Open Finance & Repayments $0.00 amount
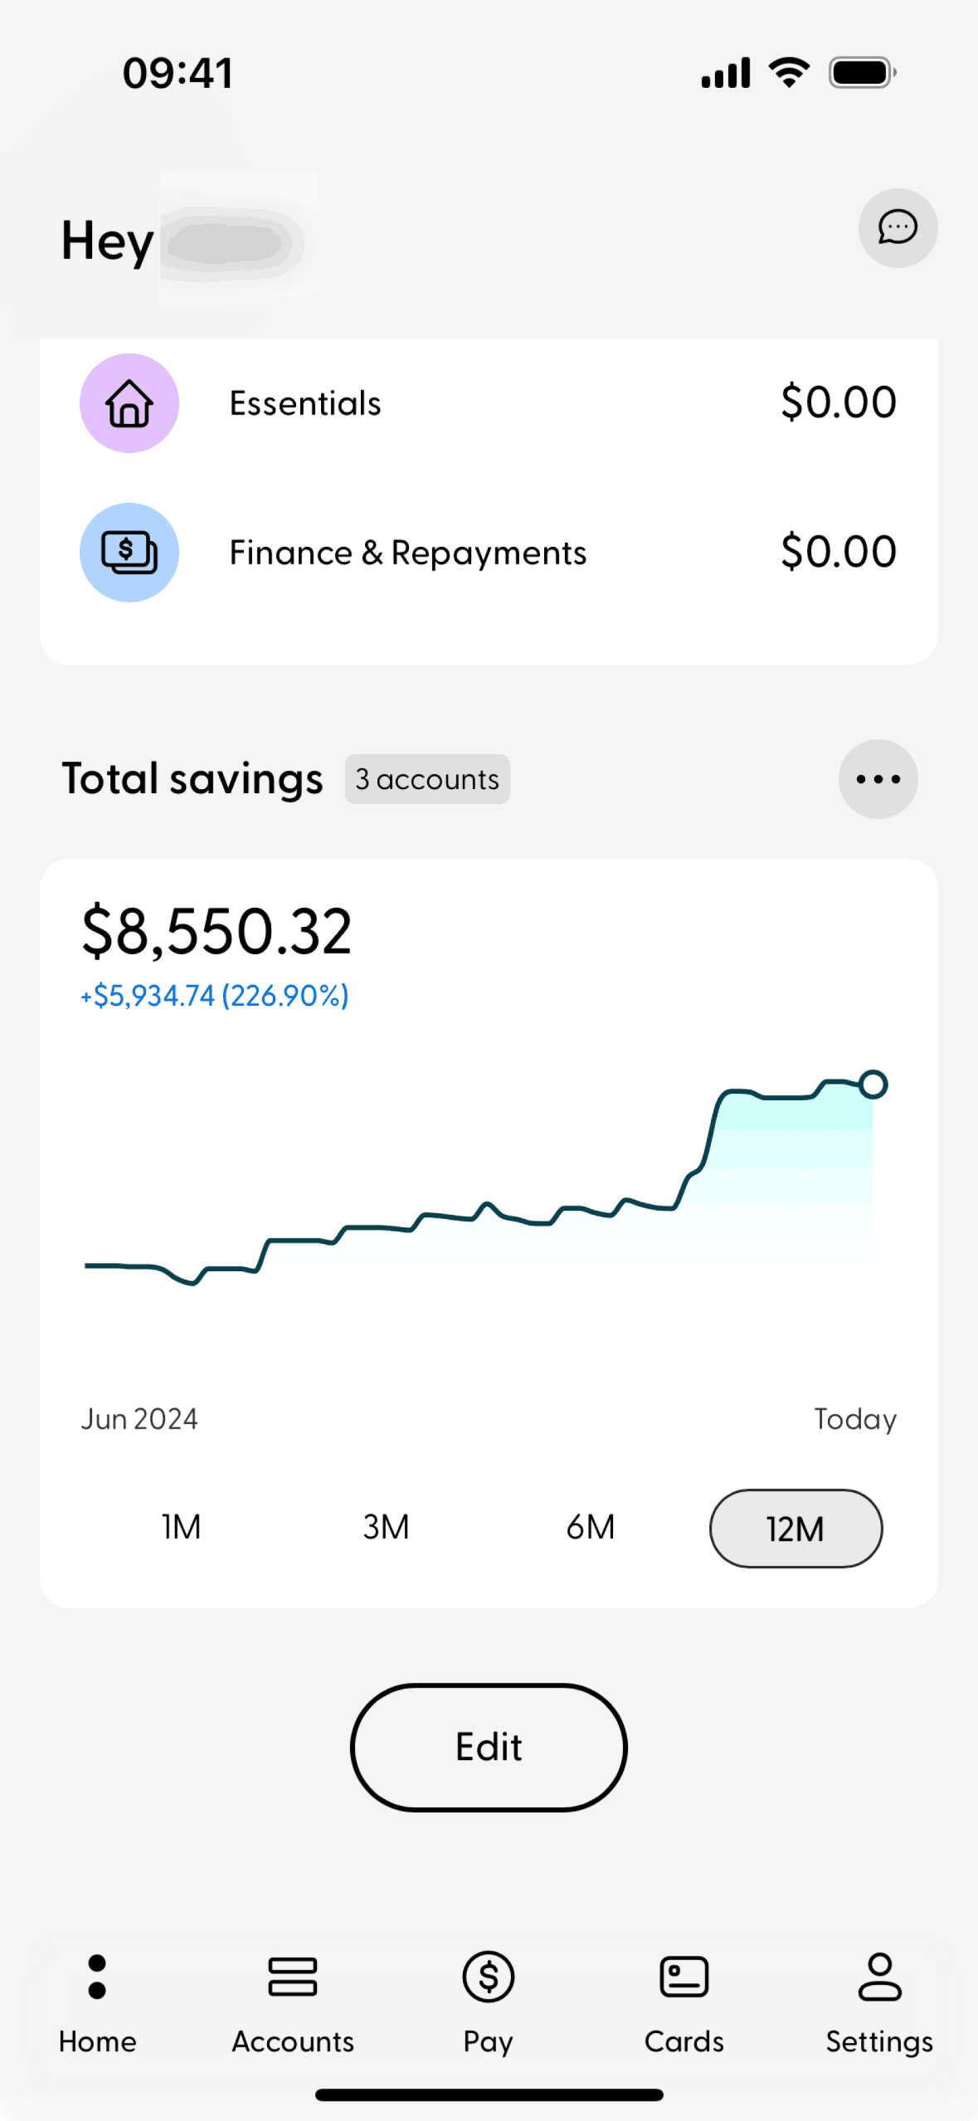Screen dimensions: 978x2121 [838, 553]
